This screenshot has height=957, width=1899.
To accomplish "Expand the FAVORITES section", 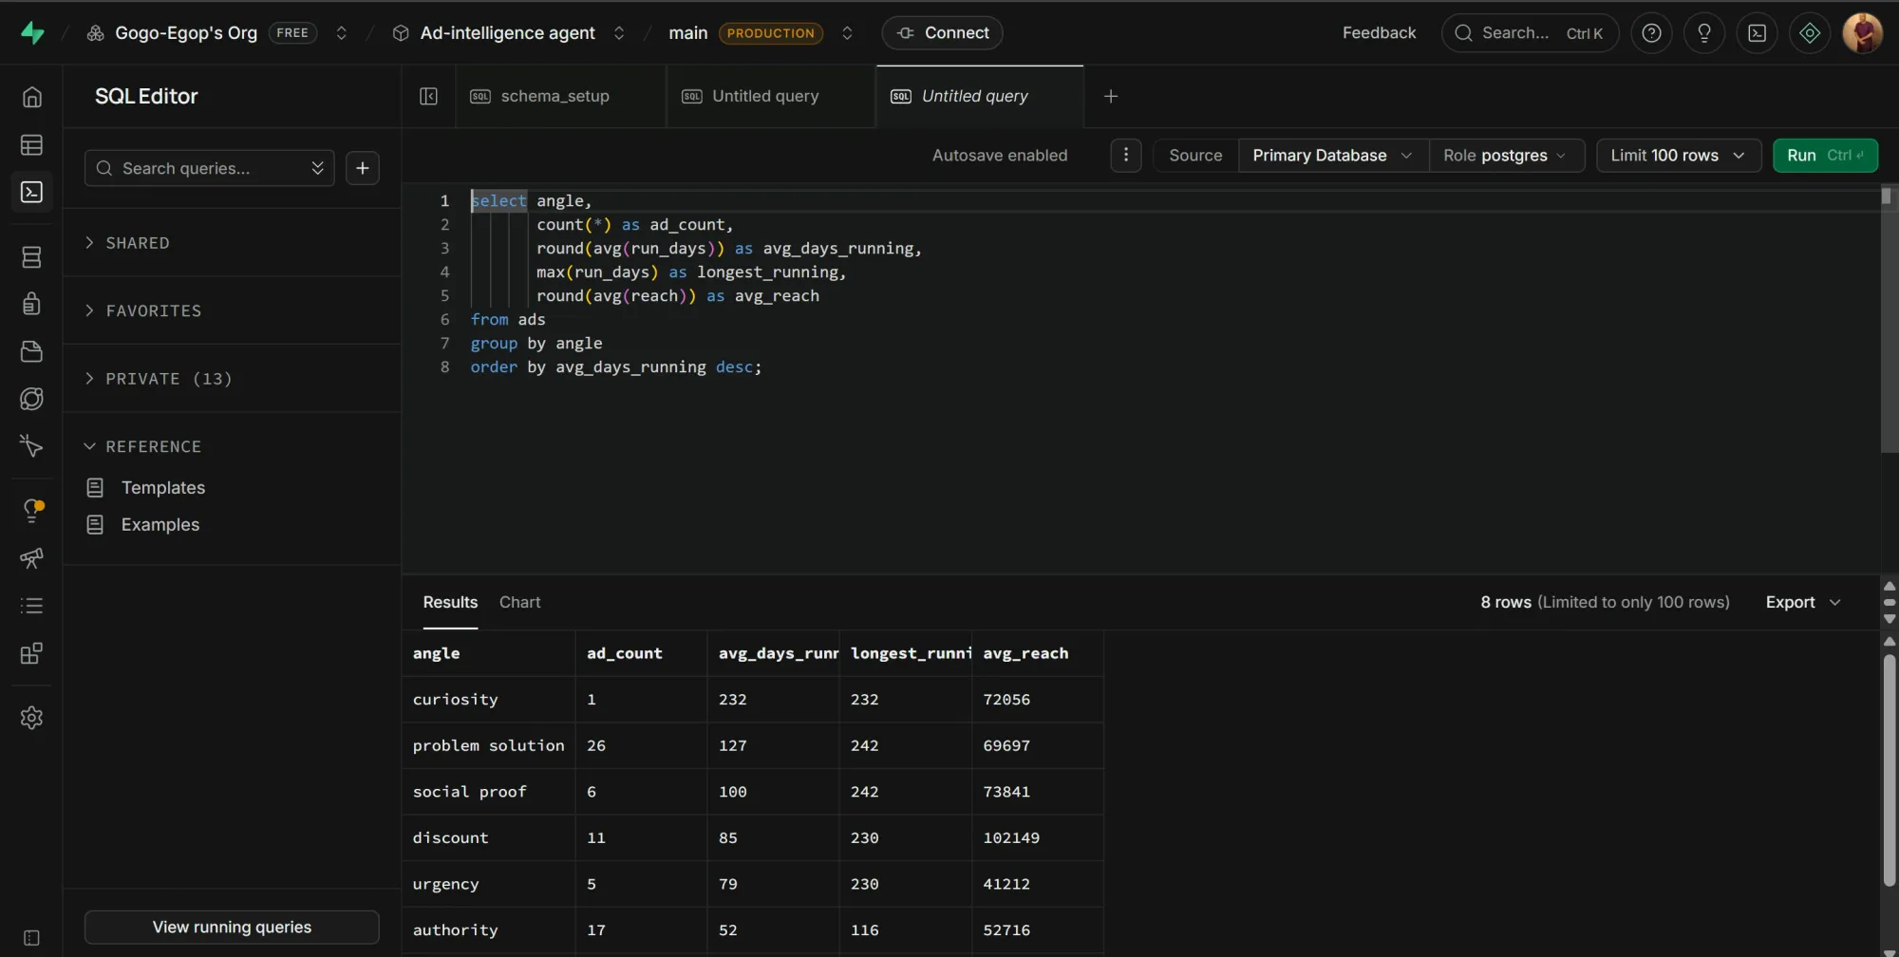I will point(143,311).
